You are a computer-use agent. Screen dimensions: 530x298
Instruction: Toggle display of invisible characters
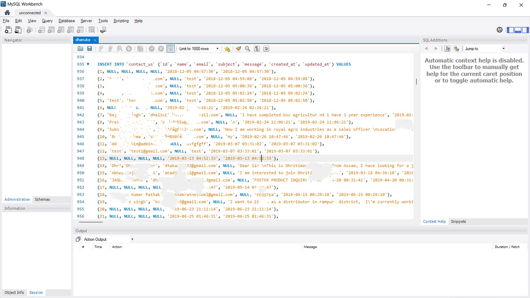(x=257, y=49)
